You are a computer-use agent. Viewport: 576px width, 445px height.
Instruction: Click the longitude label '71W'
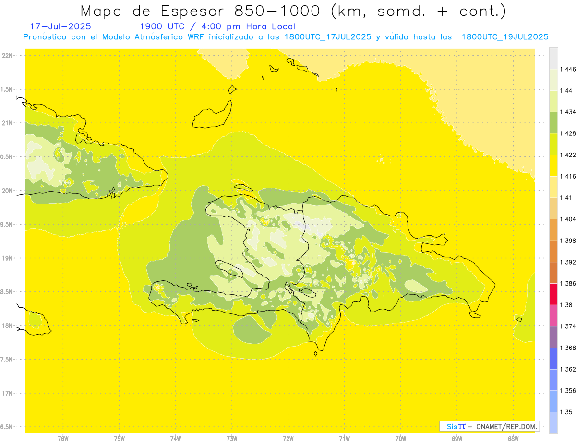click(x=344, y=439)
